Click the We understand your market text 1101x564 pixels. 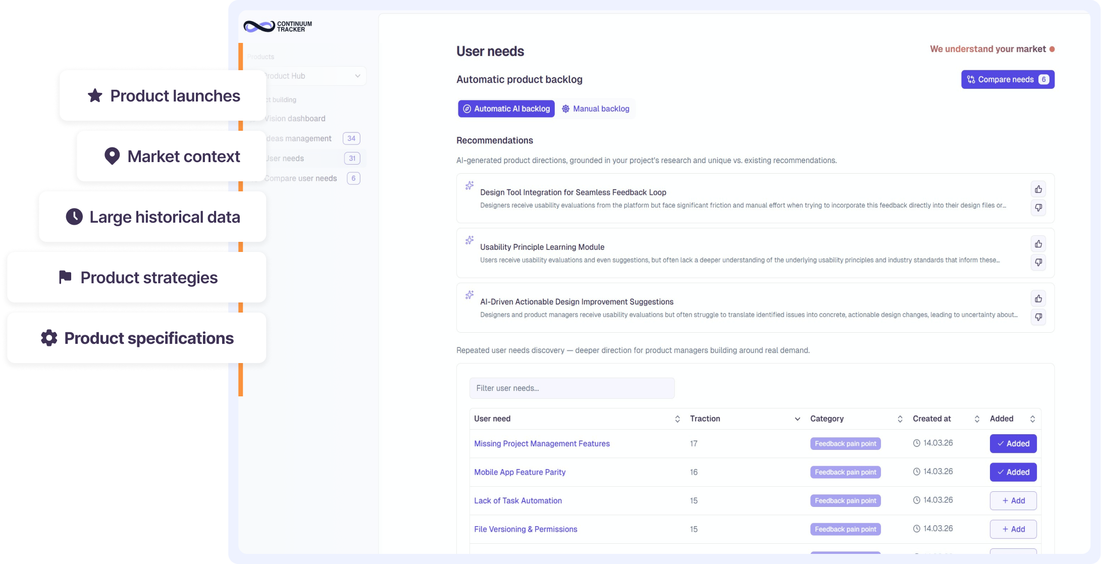point(988,49)
